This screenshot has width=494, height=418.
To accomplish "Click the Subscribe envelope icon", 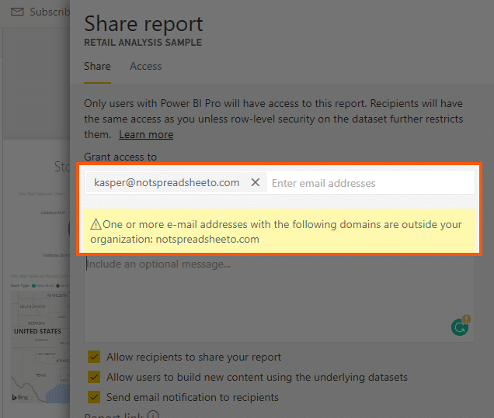I will [17, 12].
